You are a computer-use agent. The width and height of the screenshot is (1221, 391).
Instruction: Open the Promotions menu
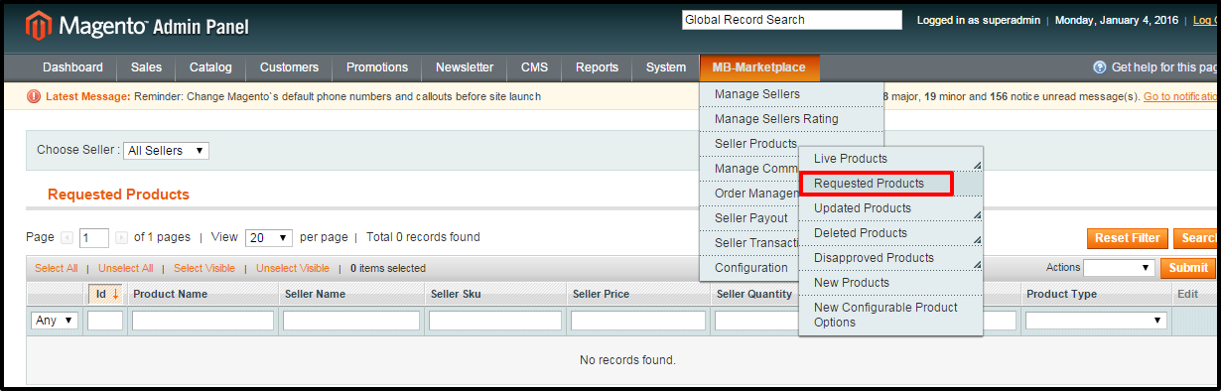(377, 67)
